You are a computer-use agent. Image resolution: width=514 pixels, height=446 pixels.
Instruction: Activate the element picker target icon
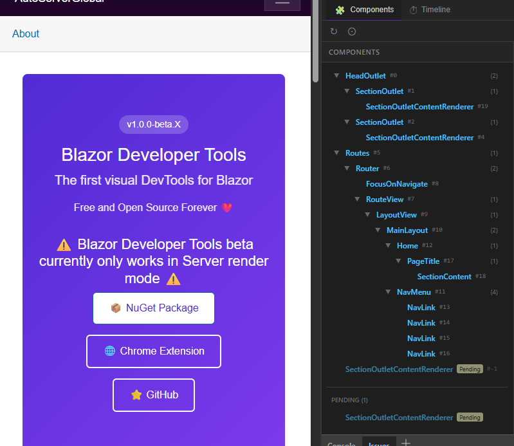click(352, 32)
